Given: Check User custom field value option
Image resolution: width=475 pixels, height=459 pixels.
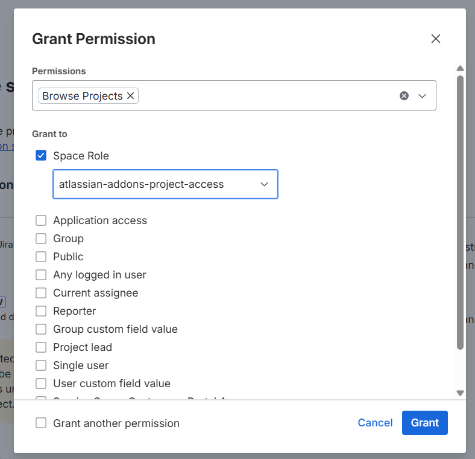Looking at the screenshot, I should pos(41,384).
